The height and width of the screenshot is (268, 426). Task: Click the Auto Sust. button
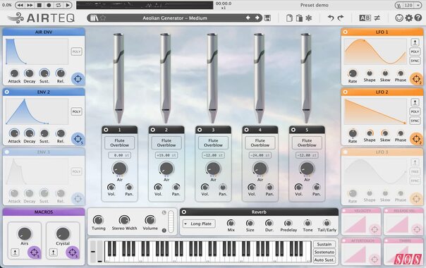pos(324,260)
